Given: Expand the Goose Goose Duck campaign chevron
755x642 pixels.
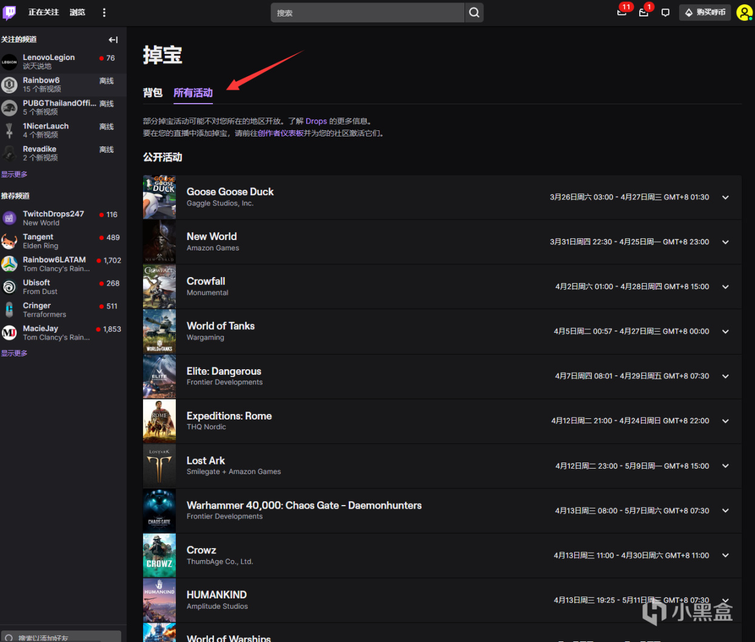Looking at the screenshot, I should point(725,198).
